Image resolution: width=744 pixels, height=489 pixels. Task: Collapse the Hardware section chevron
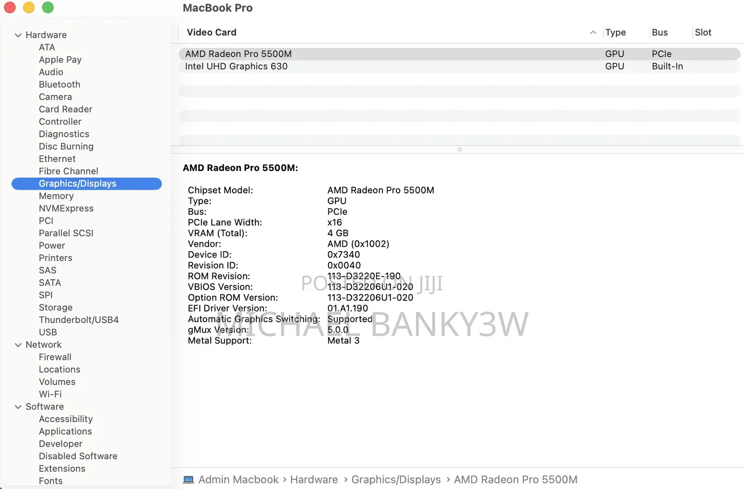(x=18, y=35)
